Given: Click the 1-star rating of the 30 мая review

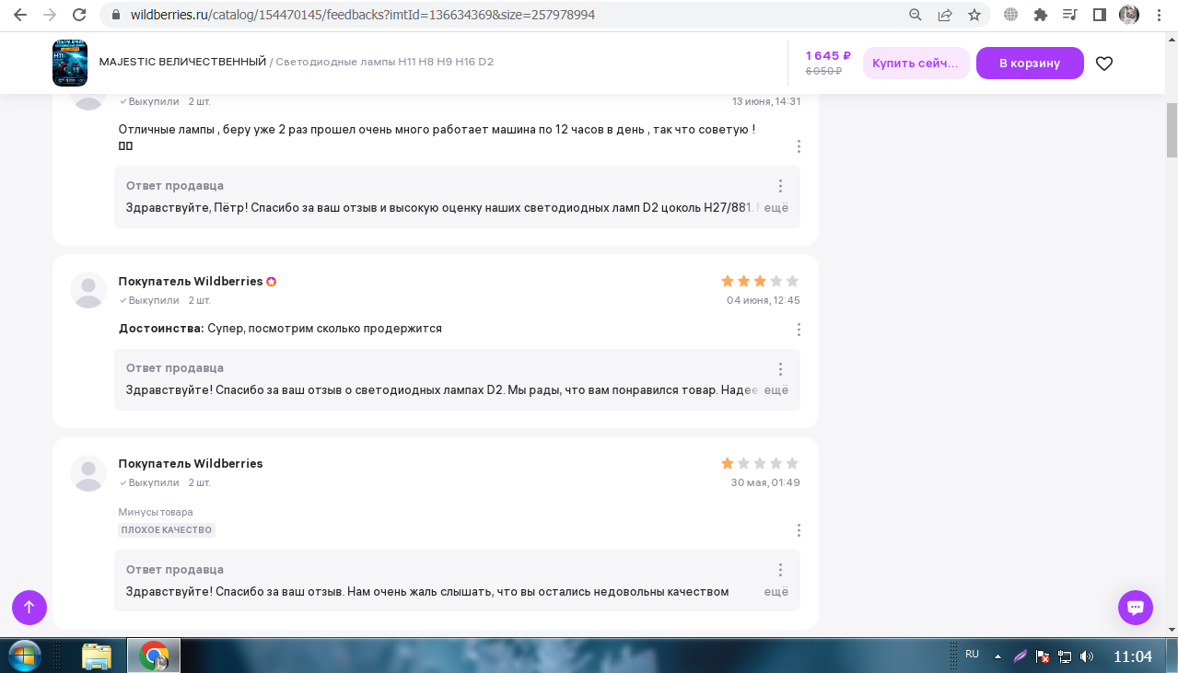Looking at the screenshot, I should pyautogui.click(x=760, y=463).
